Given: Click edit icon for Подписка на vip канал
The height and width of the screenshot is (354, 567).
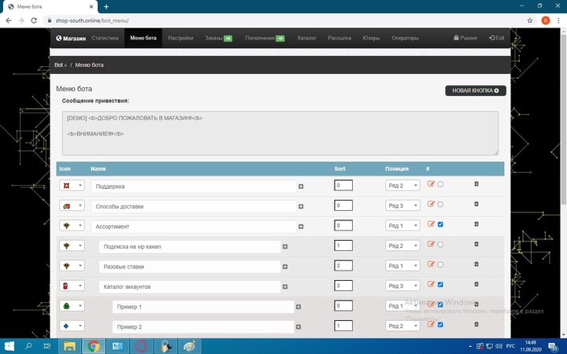Looking at the screenshot, I should tap(431, 245).
